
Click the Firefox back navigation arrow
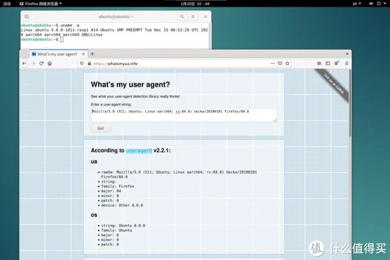(25, 64)
